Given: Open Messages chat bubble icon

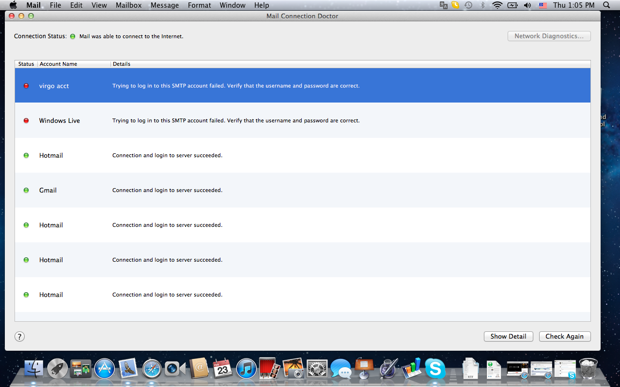Looking at the screenshot, I should point(341,369).
